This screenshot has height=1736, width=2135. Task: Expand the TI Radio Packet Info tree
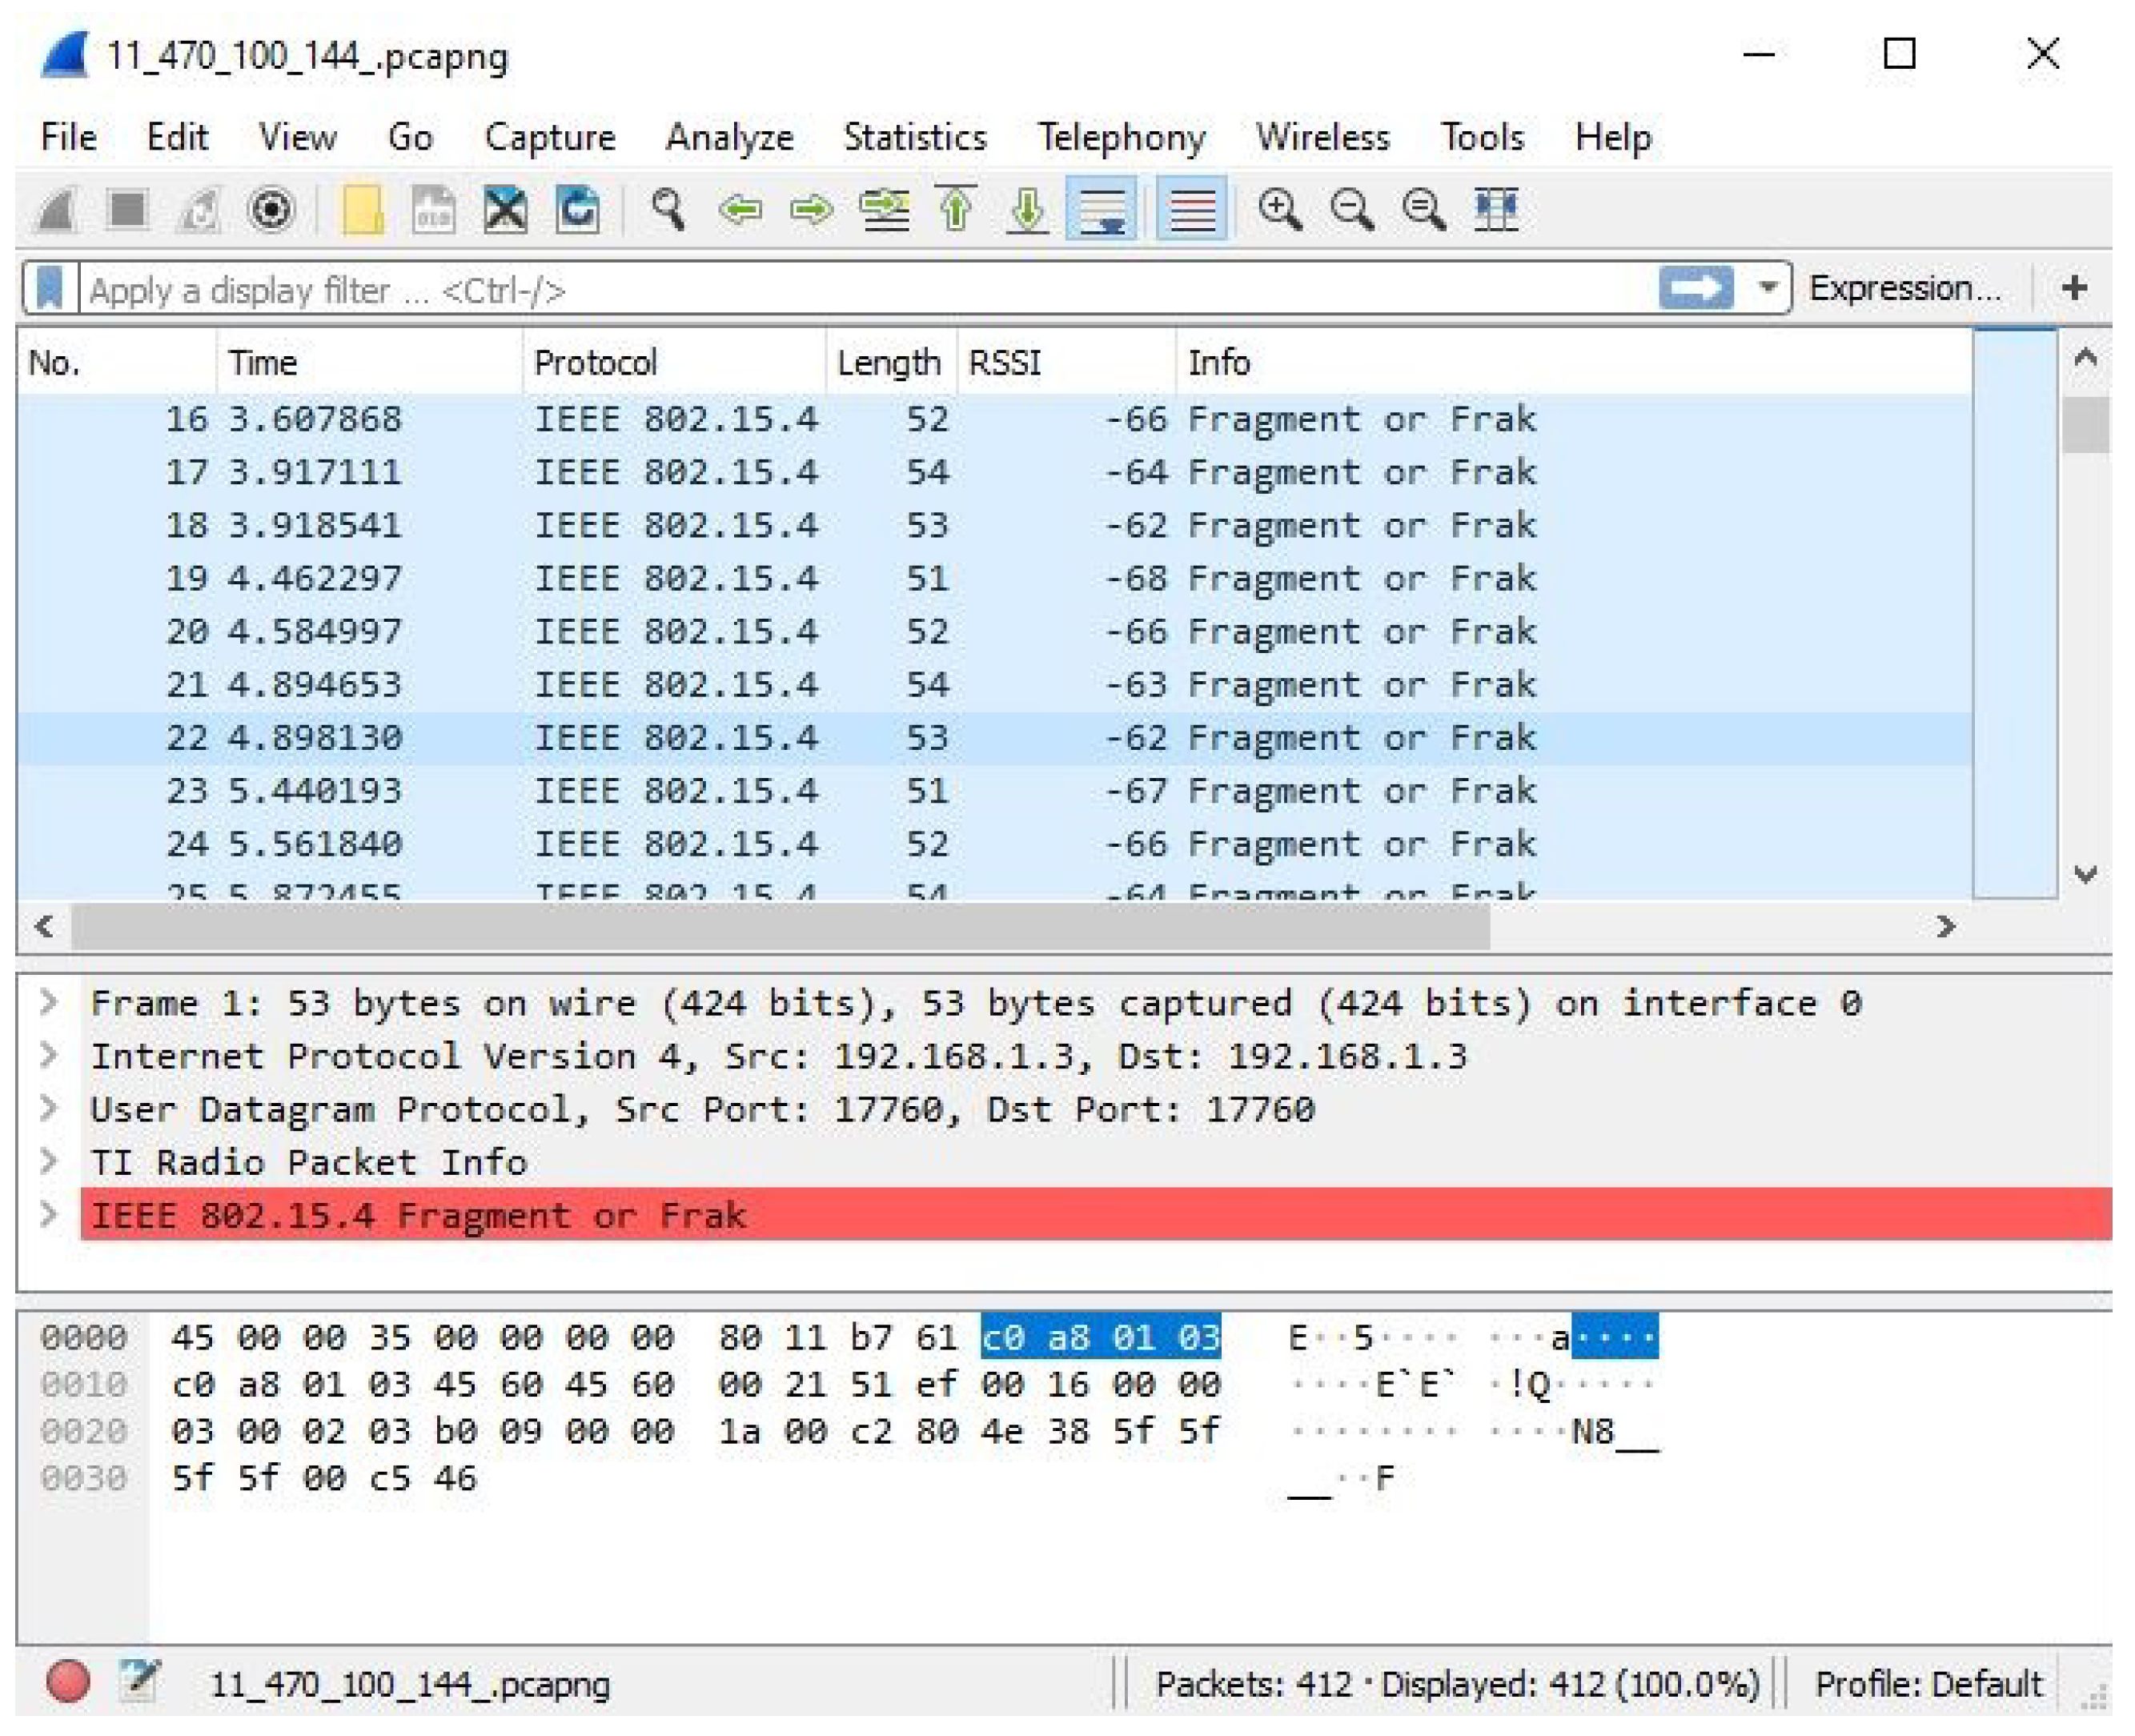48,1161
